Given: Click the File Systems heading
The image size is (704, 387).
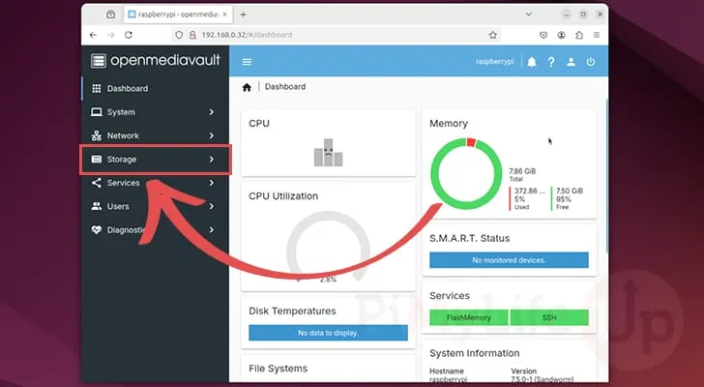Looking at the screenshot, I should [279, 369].
